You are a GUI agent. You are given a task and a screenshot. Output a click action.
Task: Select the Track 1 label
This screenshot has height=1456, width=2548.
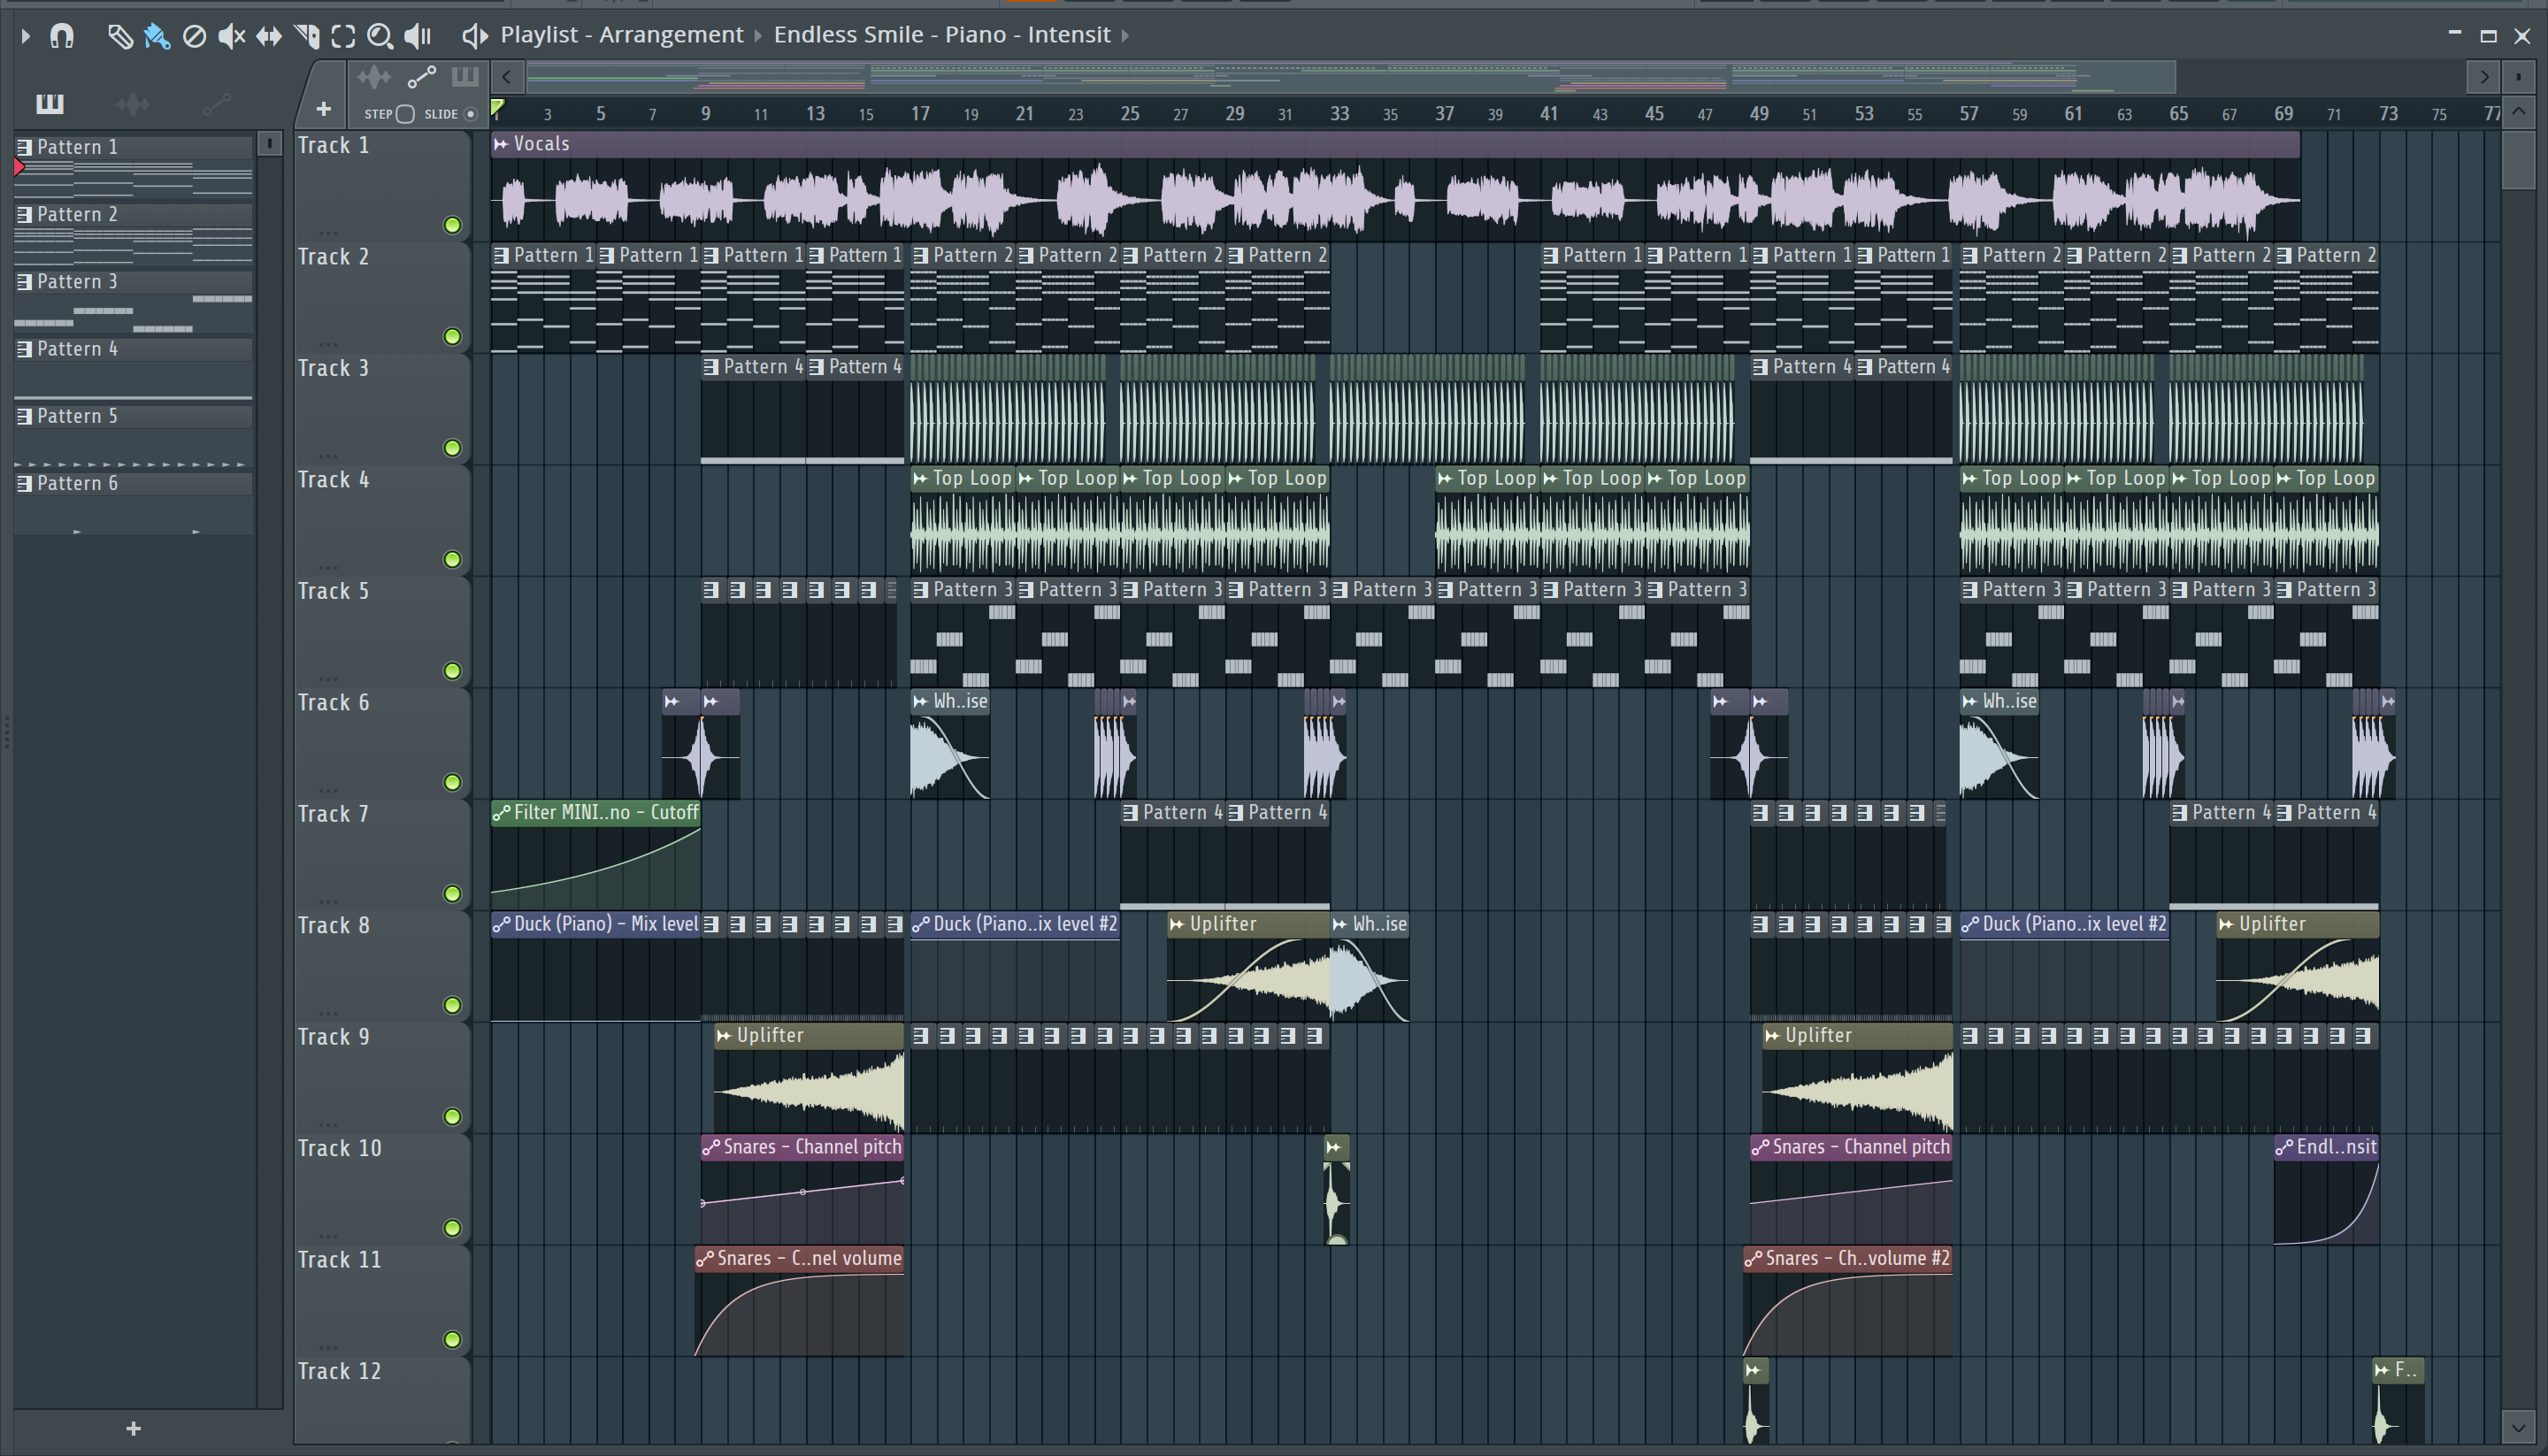pos(333,146)
